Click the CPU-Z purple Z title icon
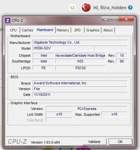 pos(8,21)
